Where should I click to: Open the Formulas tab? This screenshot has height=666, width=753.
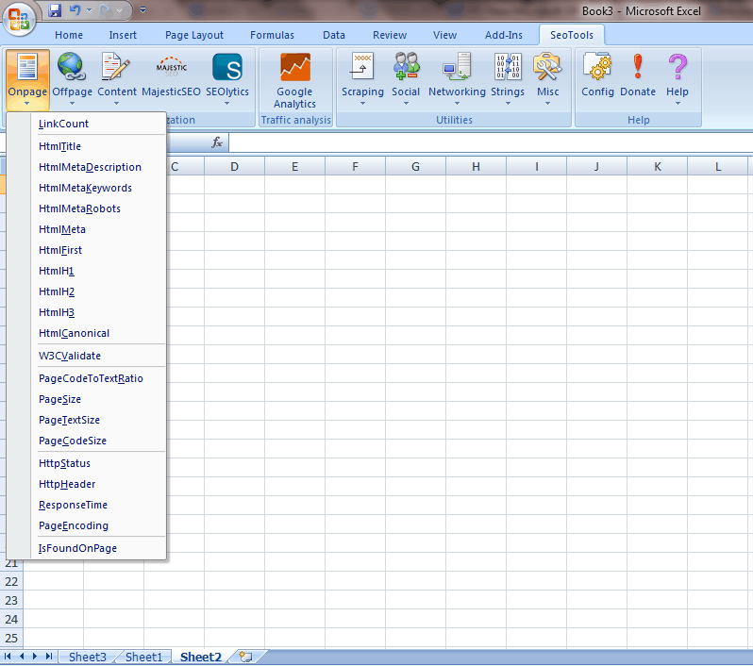pos(272,35)
